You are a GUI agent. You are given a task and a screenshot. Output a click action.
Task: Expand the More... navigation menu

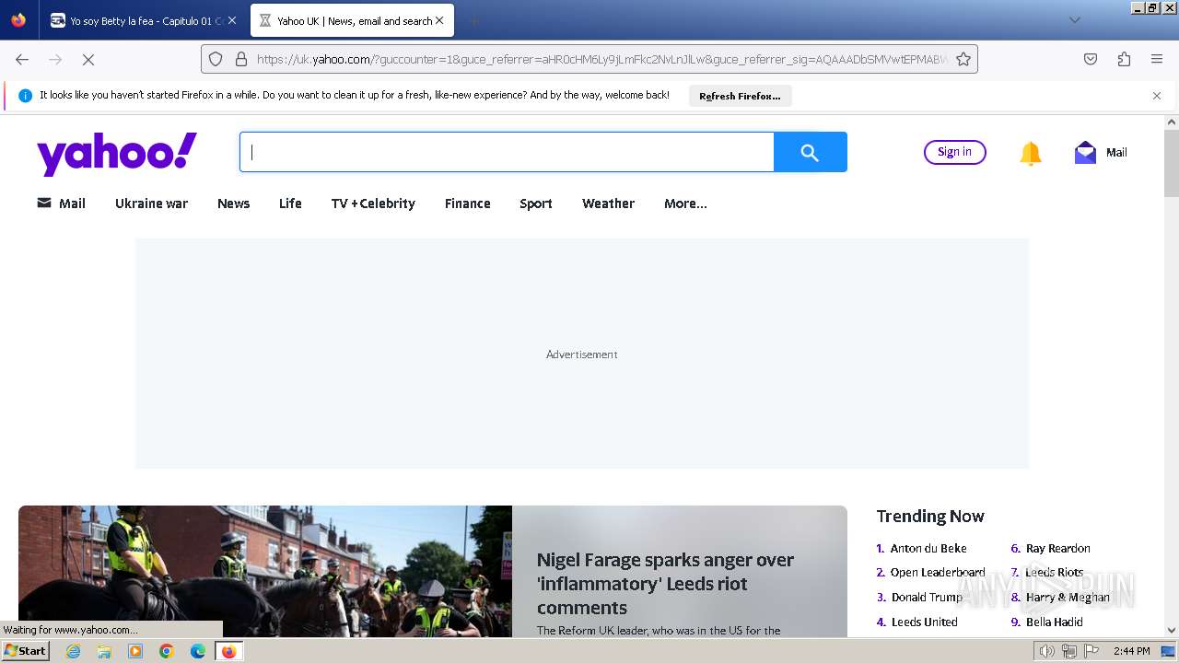click(x=685, y=204)
